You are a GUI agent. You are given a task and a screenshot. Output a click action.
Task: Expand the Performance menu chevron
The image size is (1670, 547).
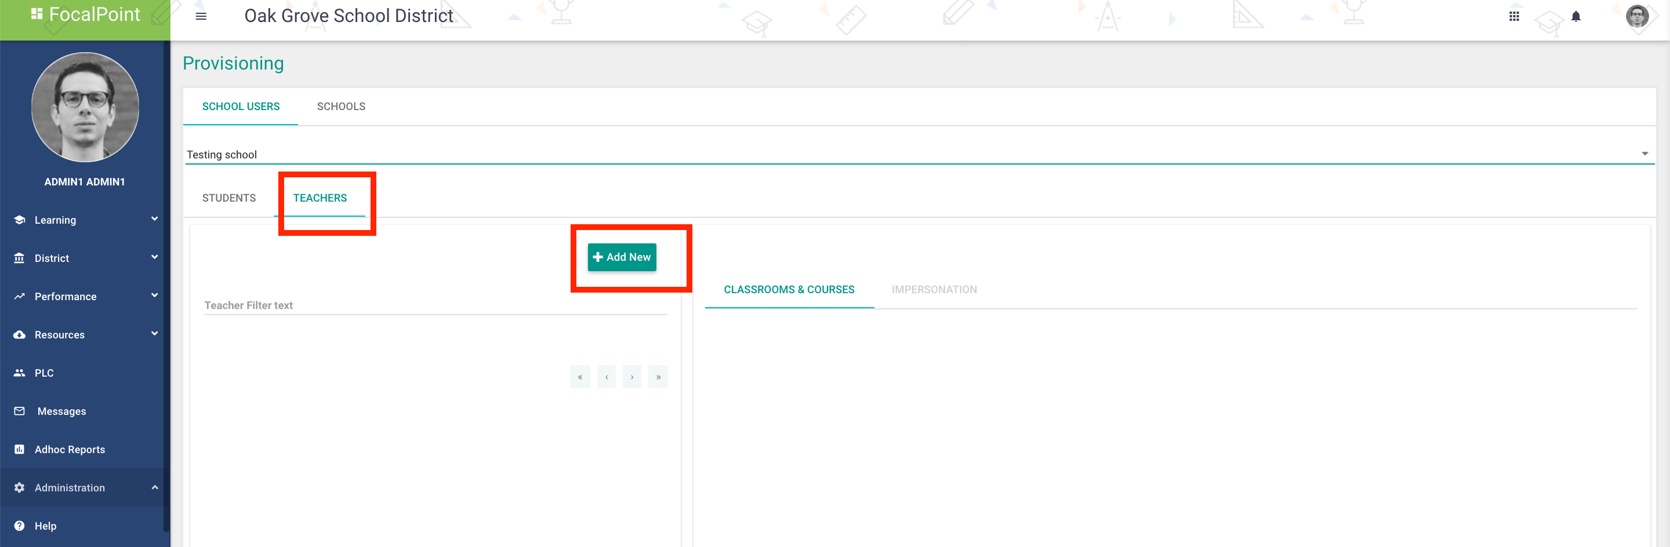(154, 296)
